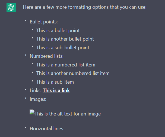
Task: Click the 'Horizontal lines:' list item
Action: click(x=47, y=129)
